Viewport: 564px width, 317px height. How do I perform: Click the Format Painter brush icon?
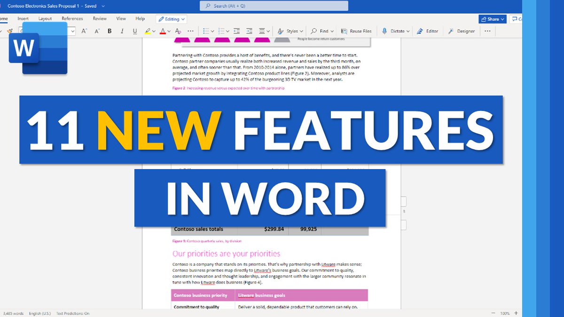click(9, 31)
